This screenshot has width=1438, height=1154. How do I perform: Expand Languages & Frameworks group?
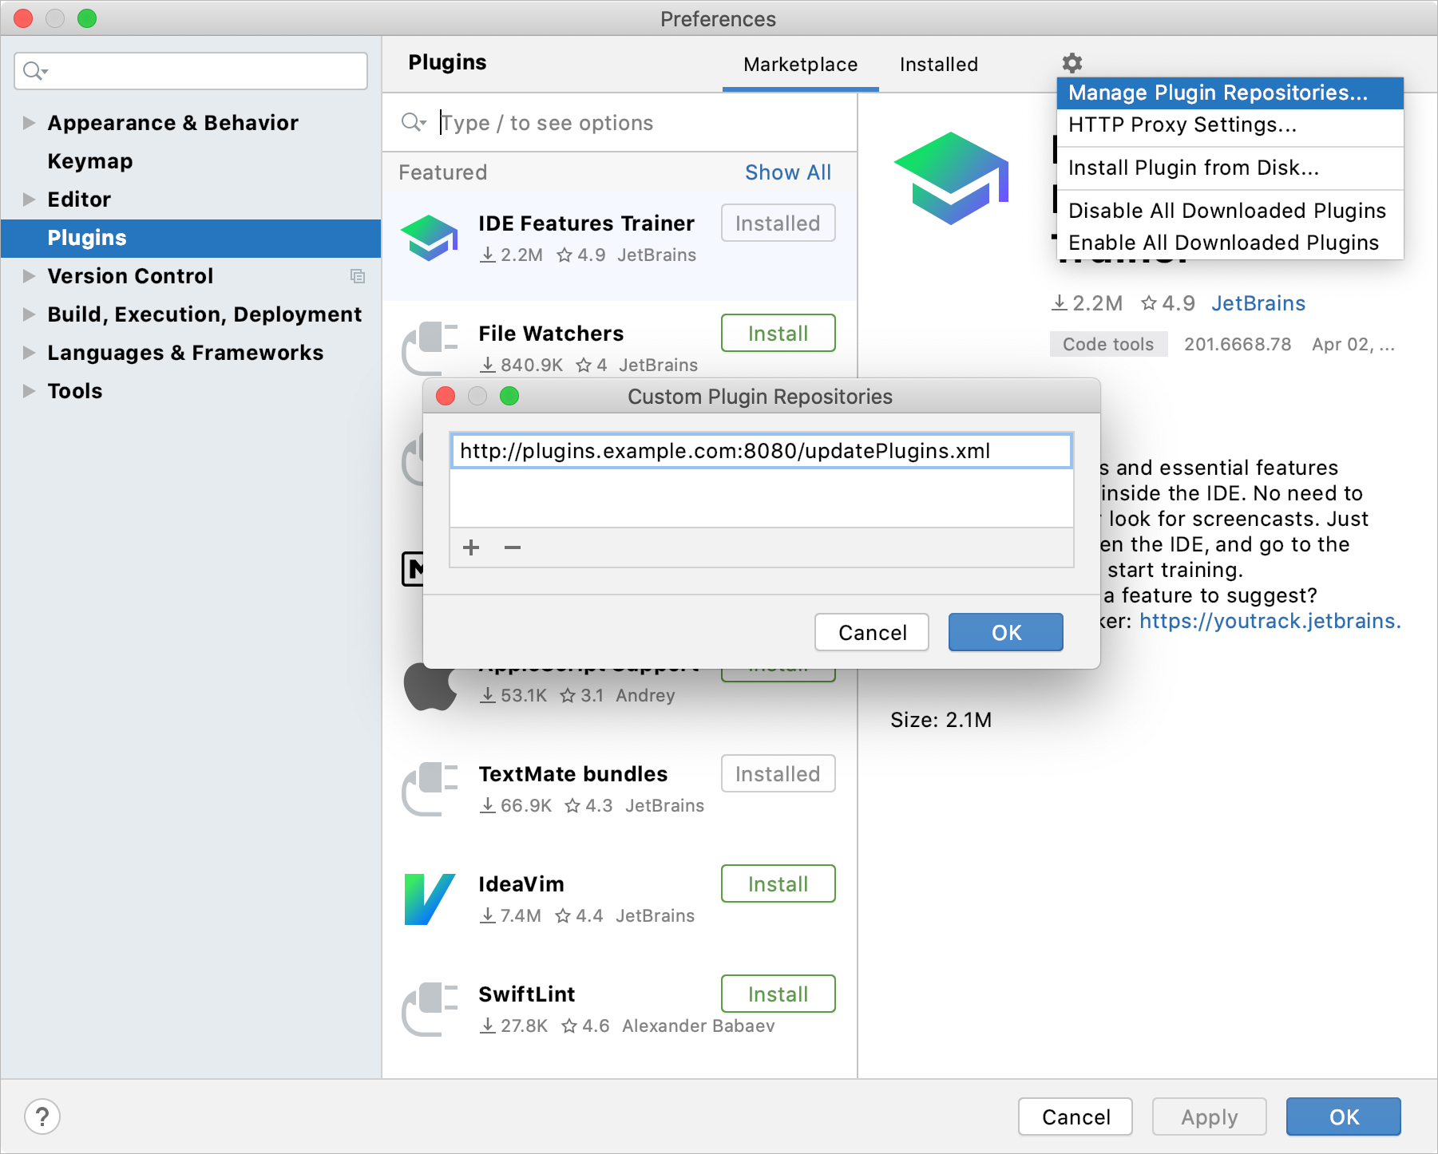coord(29,353)
